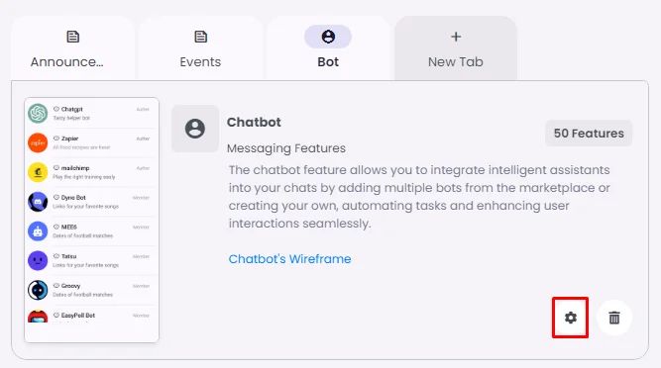Click the plus icon for New Tab
Image resolution: width=661 pixels, height=368 pixels.
456,37
